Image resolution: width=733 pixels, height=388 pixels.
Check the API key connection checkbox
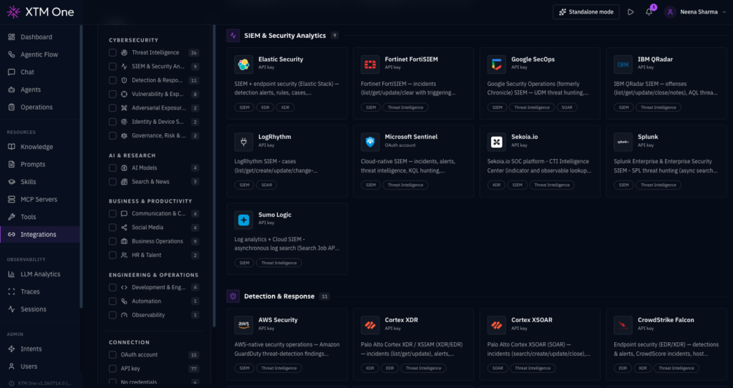(112, 369)
